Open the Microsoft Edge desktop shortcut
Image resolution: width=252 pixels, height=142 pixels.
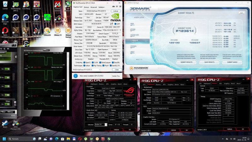coord(5,19)
